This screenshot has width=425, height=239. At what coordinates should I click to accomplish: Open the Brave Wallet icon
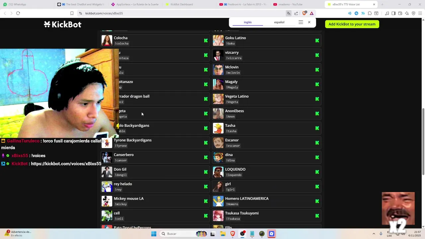[x=400, y=13]
